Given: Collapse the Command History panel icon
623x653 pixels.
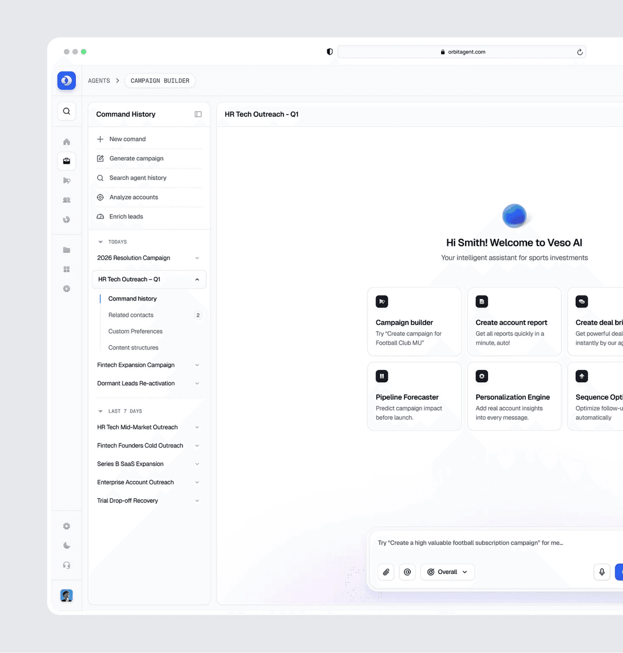Looking at the screenshot, I should 198,114.
